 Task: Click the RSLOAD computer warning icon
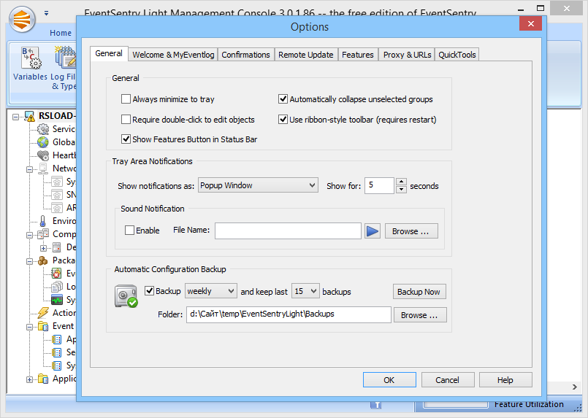click(x=29, y=116)
